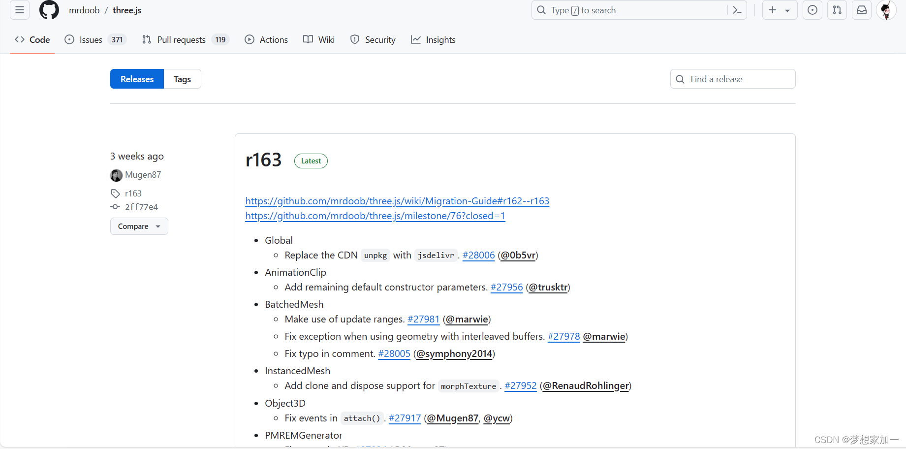Click the Issues count badge 371
The height and width of the screenshot is (449, 906).
pyautogui.click(x=117, y=40)
